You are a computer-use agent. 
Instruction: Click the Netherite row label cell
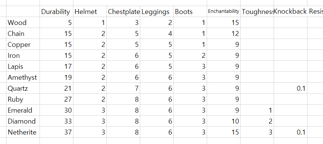click(23, 132)
